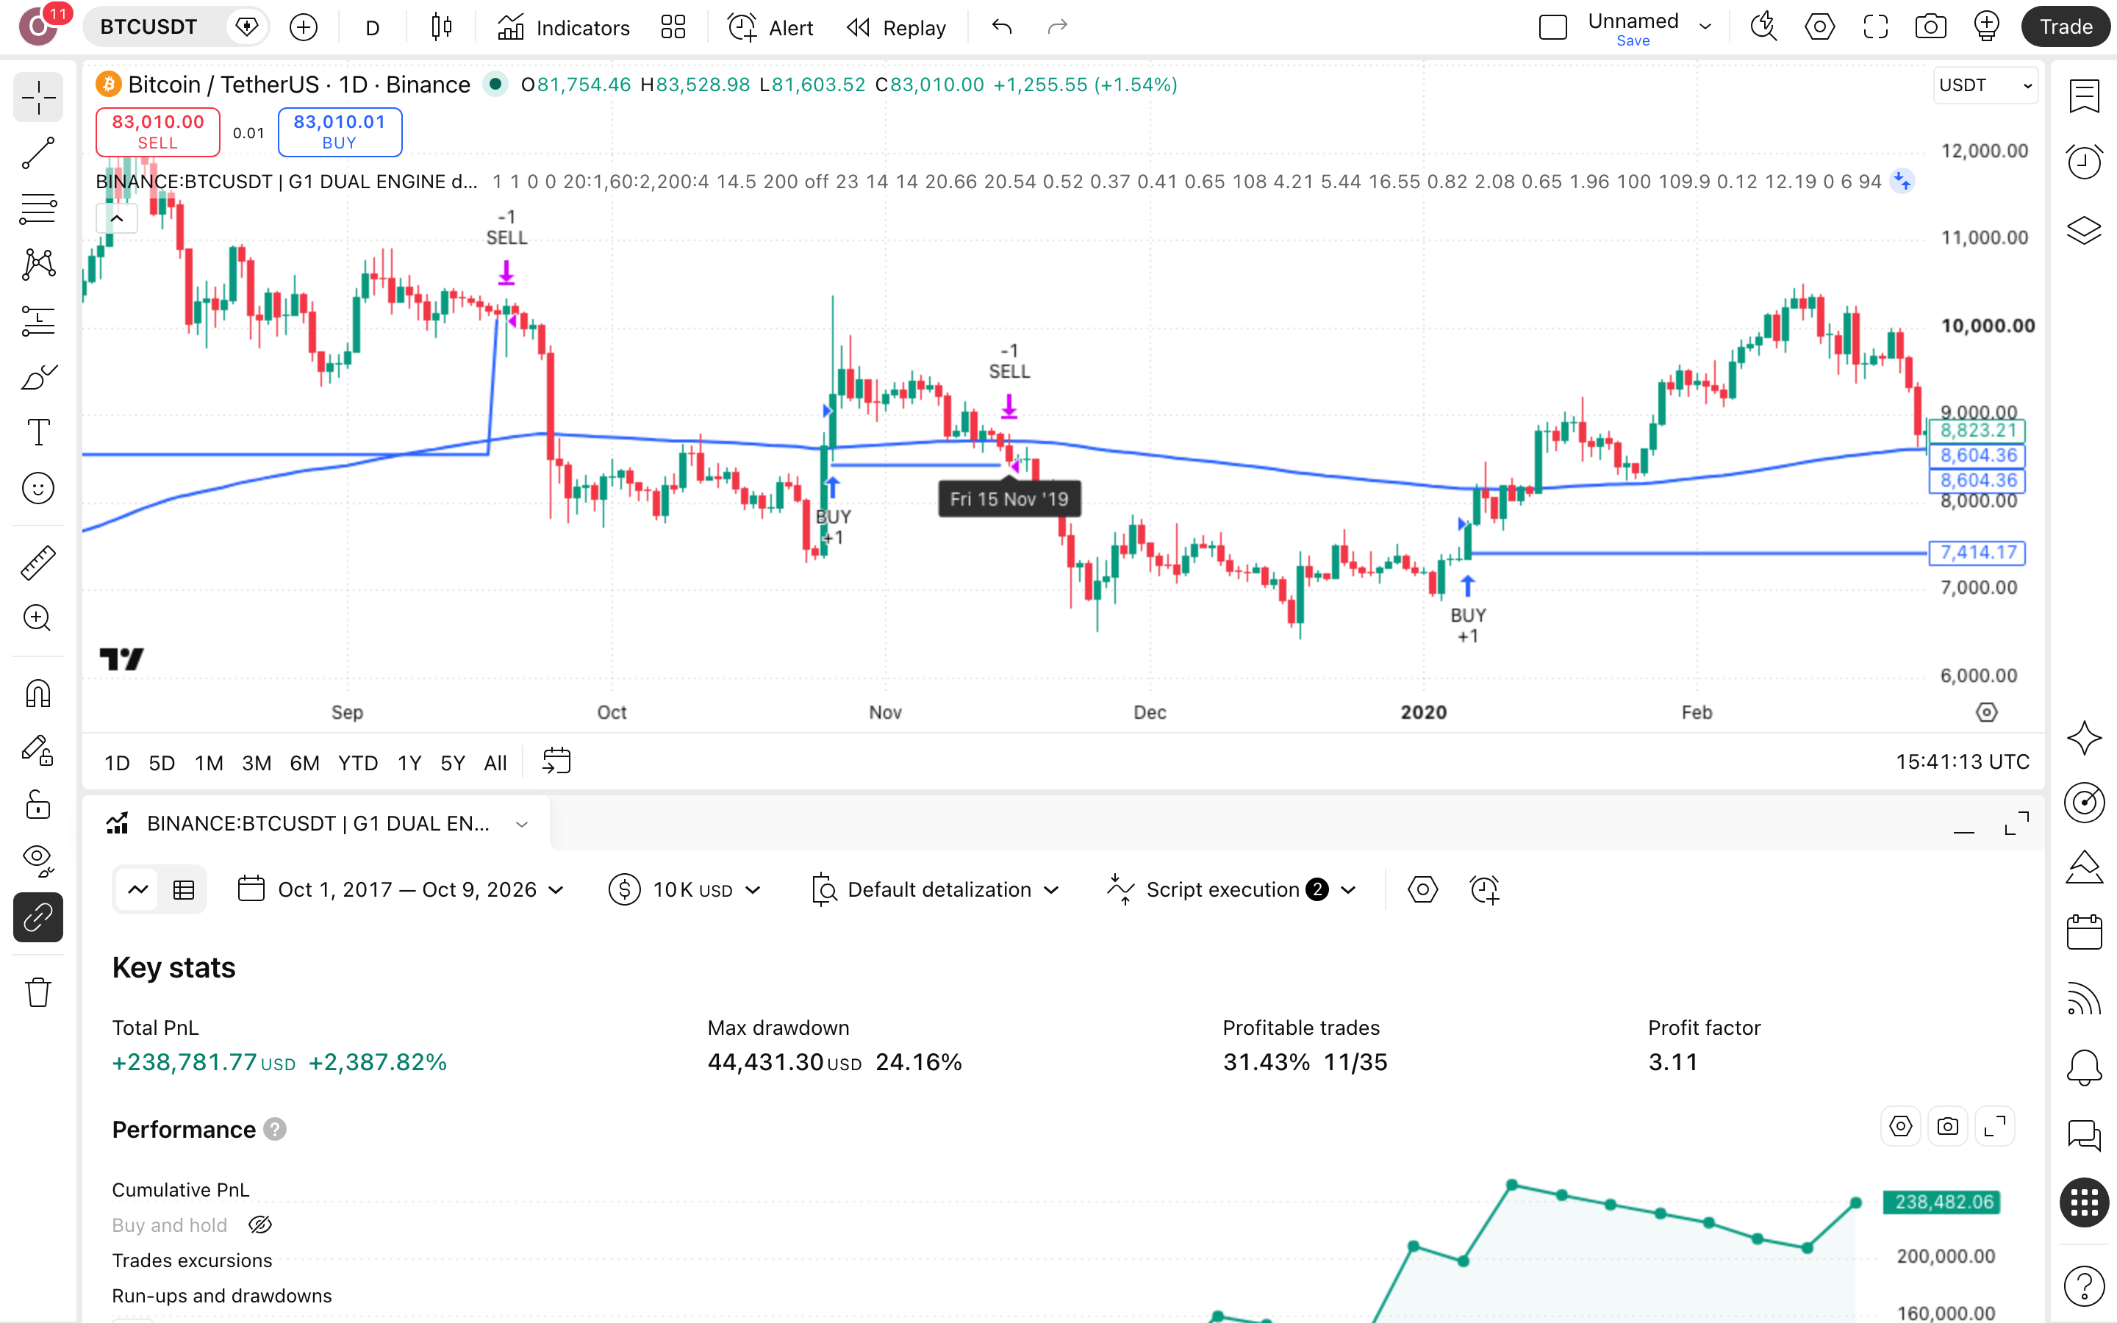Open the patterns drawing tool

pyautogui.click(x=37, y=265)
